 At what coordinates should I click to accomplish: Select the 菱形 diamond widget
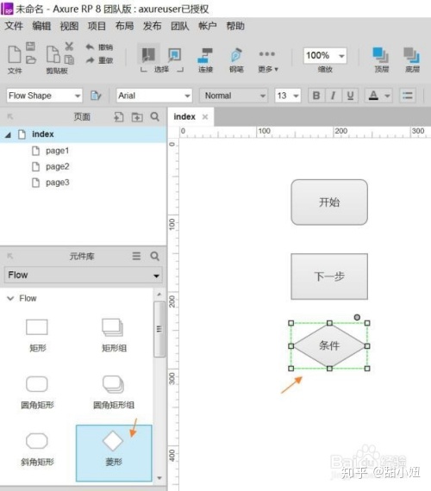[114, 453]
